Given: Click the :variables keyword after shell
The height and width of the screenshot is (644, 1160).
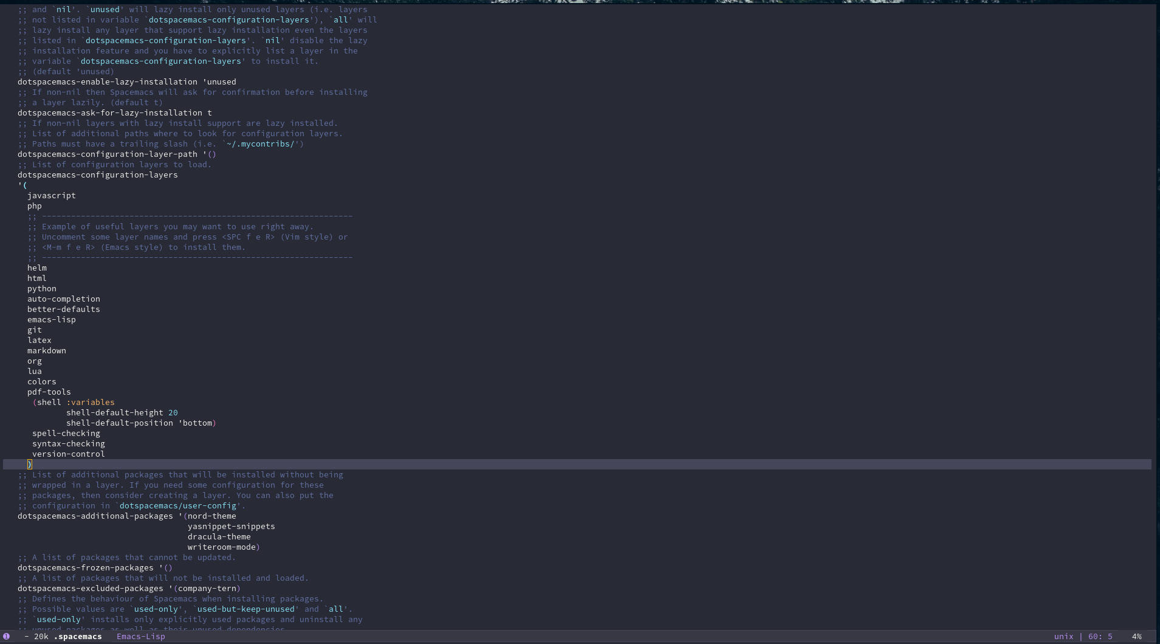Looking at the screenshot, I should [x=91, y=402].
